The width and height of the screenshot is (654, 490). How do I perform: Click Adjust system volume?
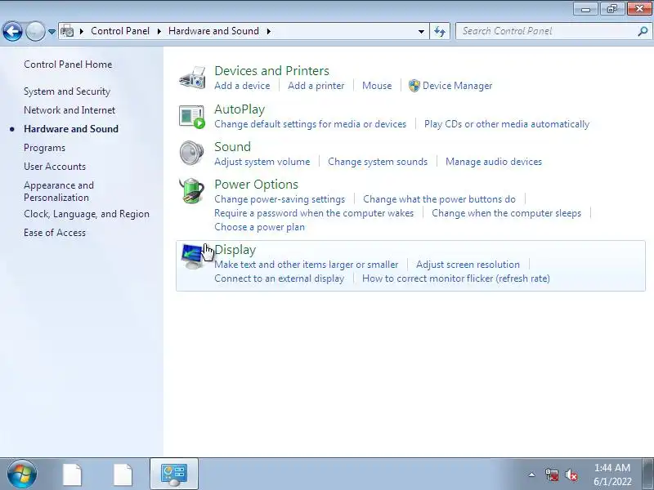(262, 162)
